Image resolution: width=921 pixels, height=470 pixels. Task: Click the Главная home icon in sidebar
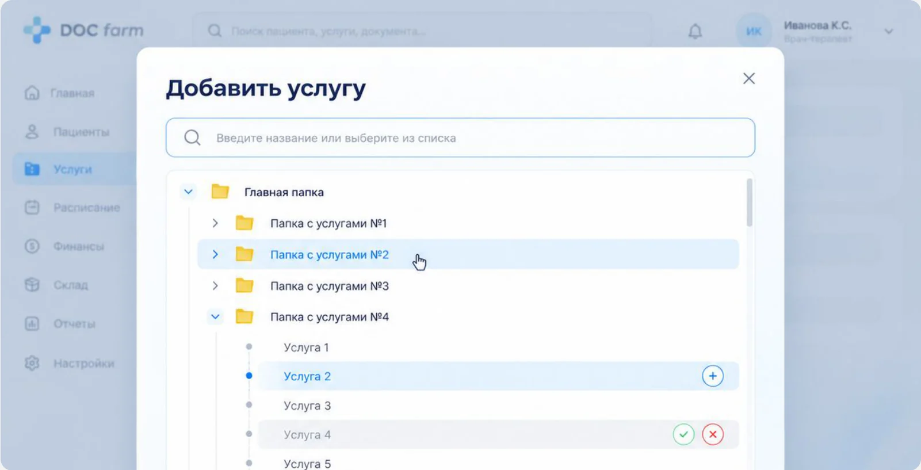coord(32,93)
